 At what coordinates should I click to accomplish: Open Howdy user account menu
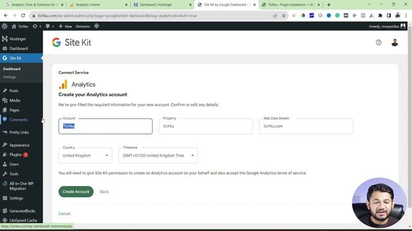[x=387, y=26]
